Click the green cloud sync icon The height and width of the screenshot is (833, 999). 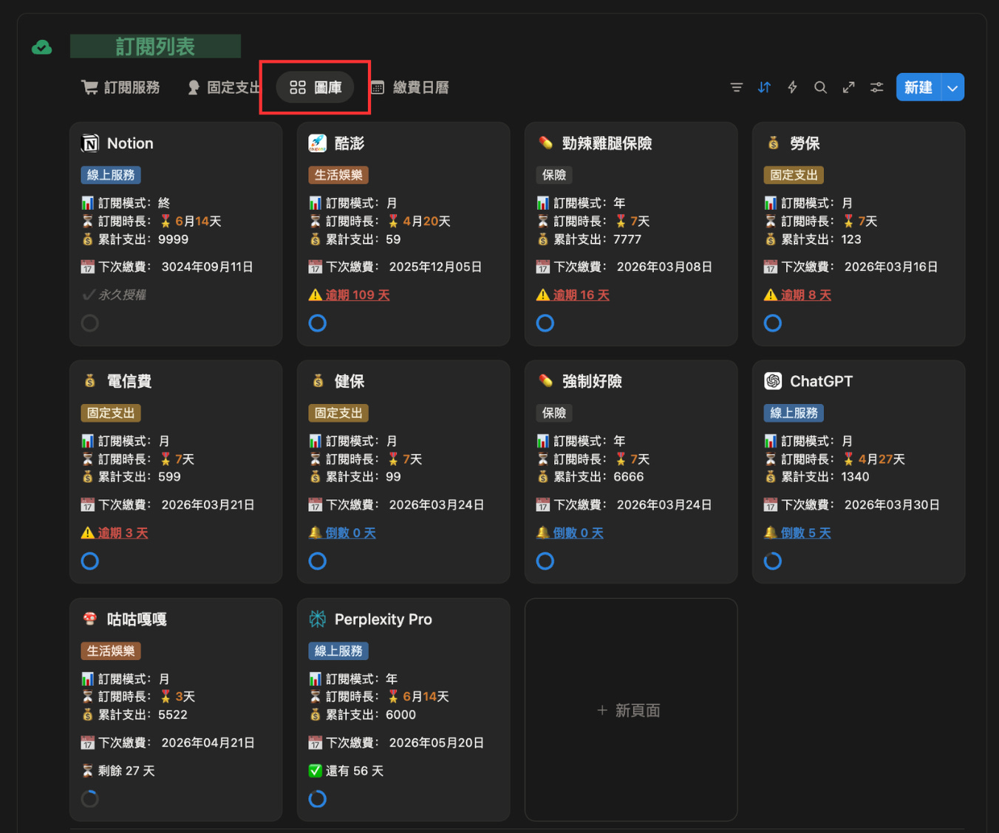coord(42,47)
